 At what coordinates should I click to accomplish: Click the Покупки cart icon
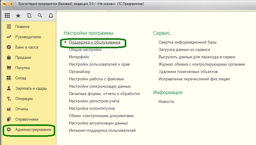9,68
